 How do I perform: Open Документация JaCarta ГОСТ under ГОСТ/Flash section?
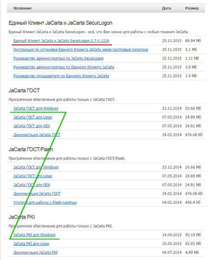[37, 194]
